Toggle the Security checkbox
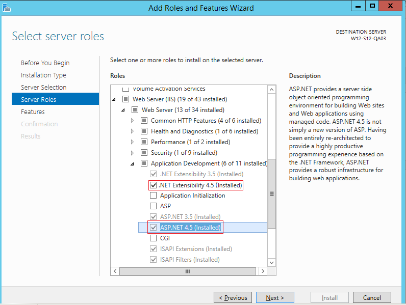This screenshot has height=305, width=406. (x=144, y=153)
